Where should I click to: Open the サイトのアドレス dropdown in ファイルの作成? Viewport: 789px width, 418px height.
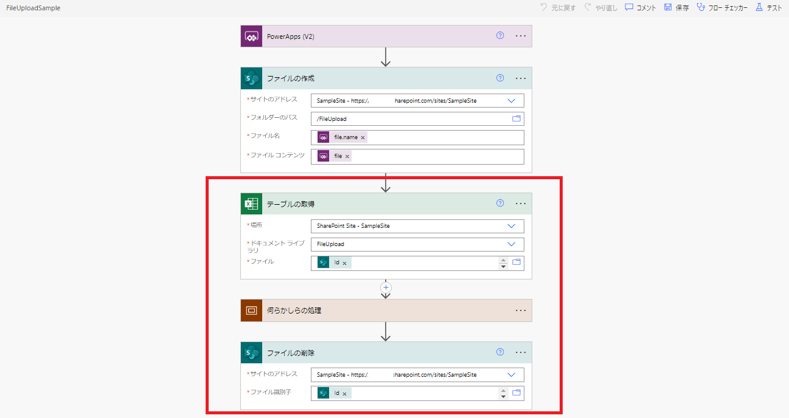[x=512, y=100]
